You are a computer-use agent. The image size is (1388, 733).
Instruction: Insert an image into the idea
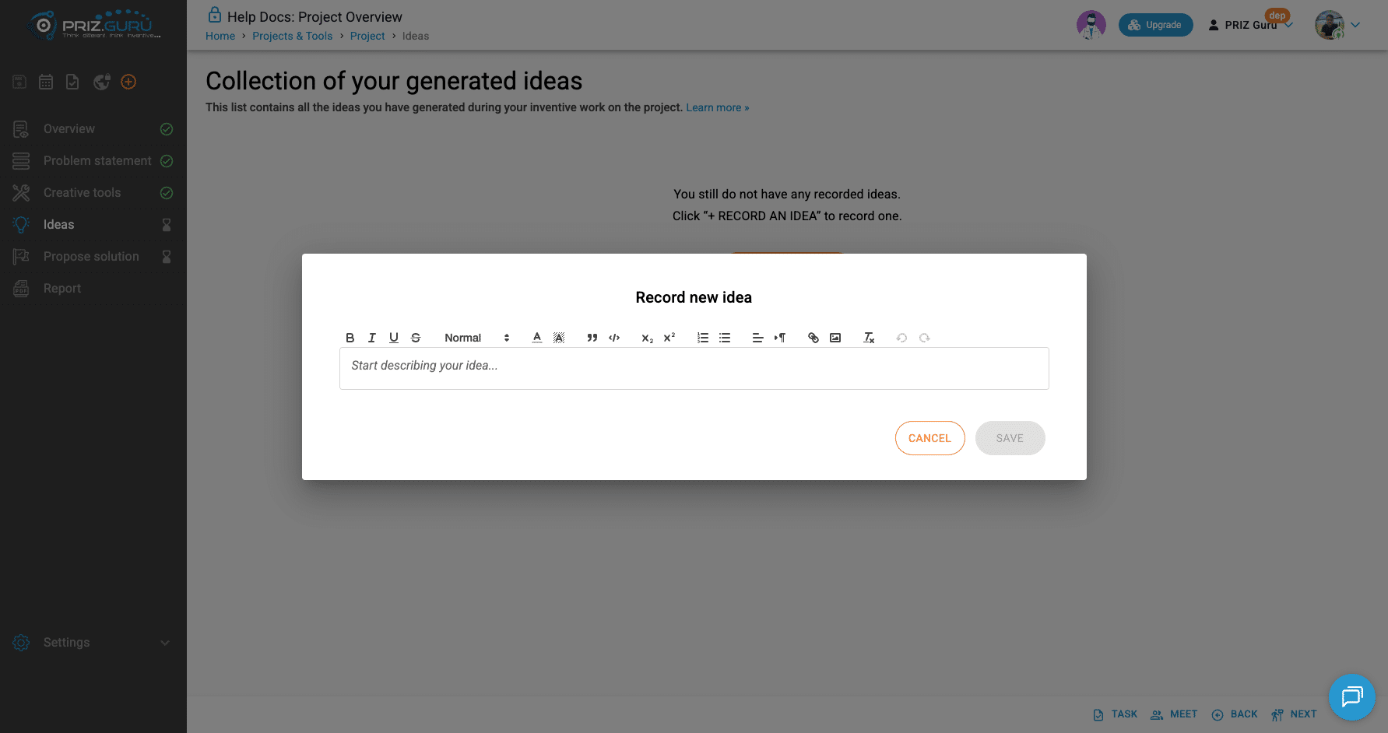coord(835,338)
